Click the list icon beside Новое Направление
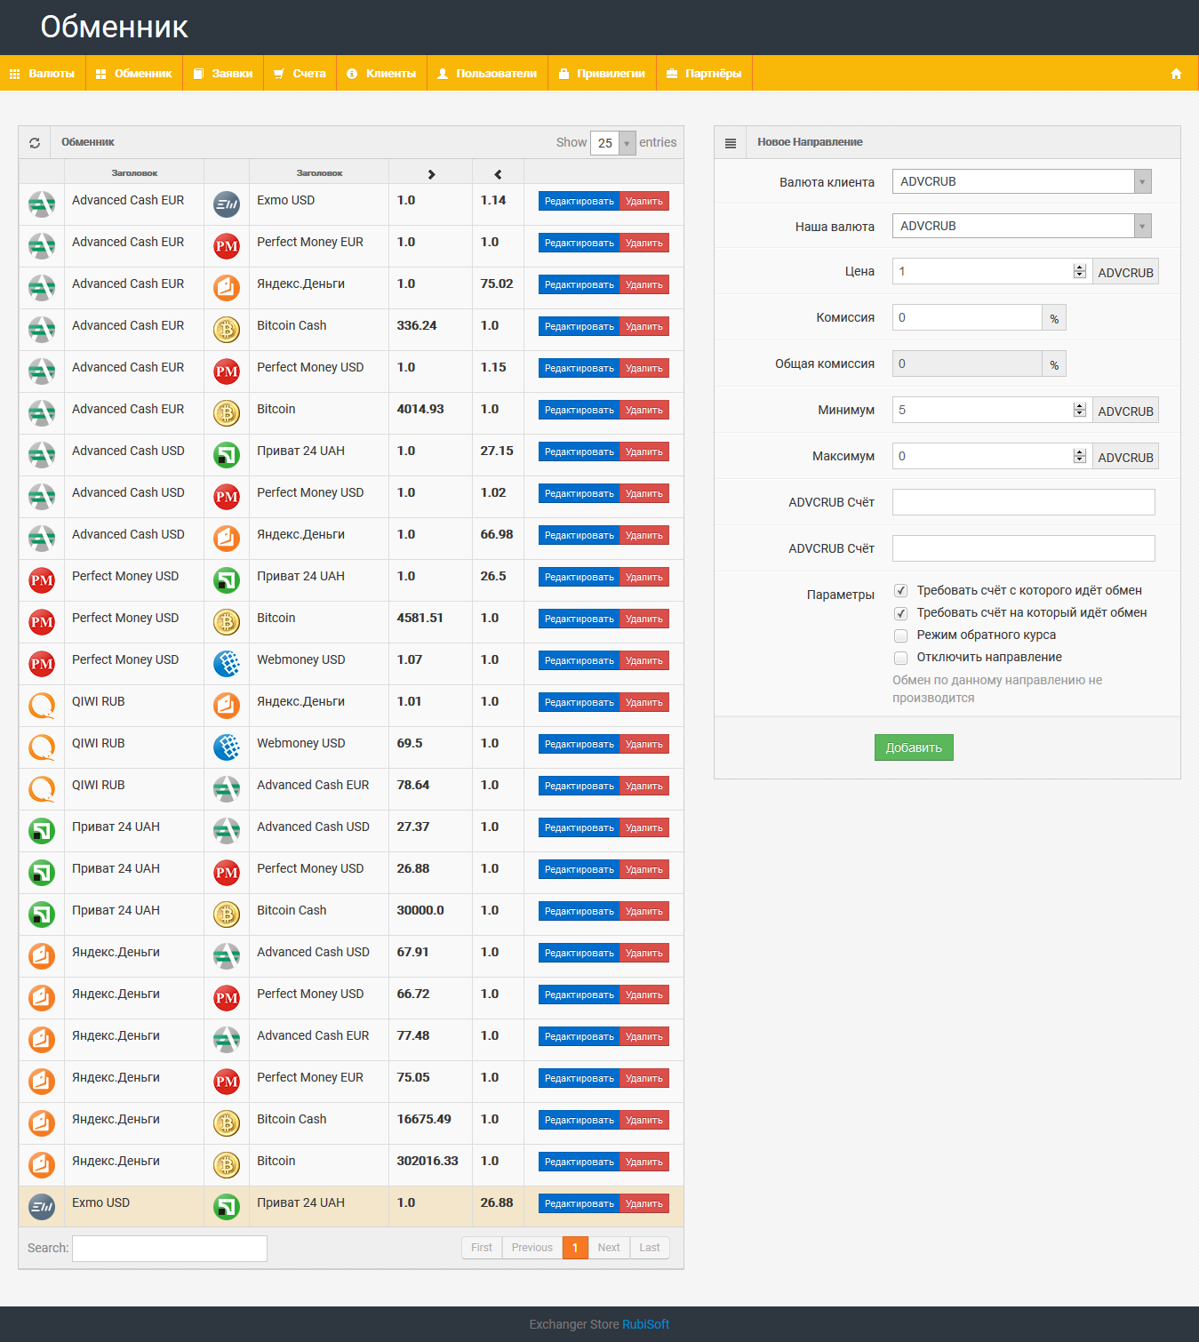This screenshot has width=1199, height=1342. point(731,142)
